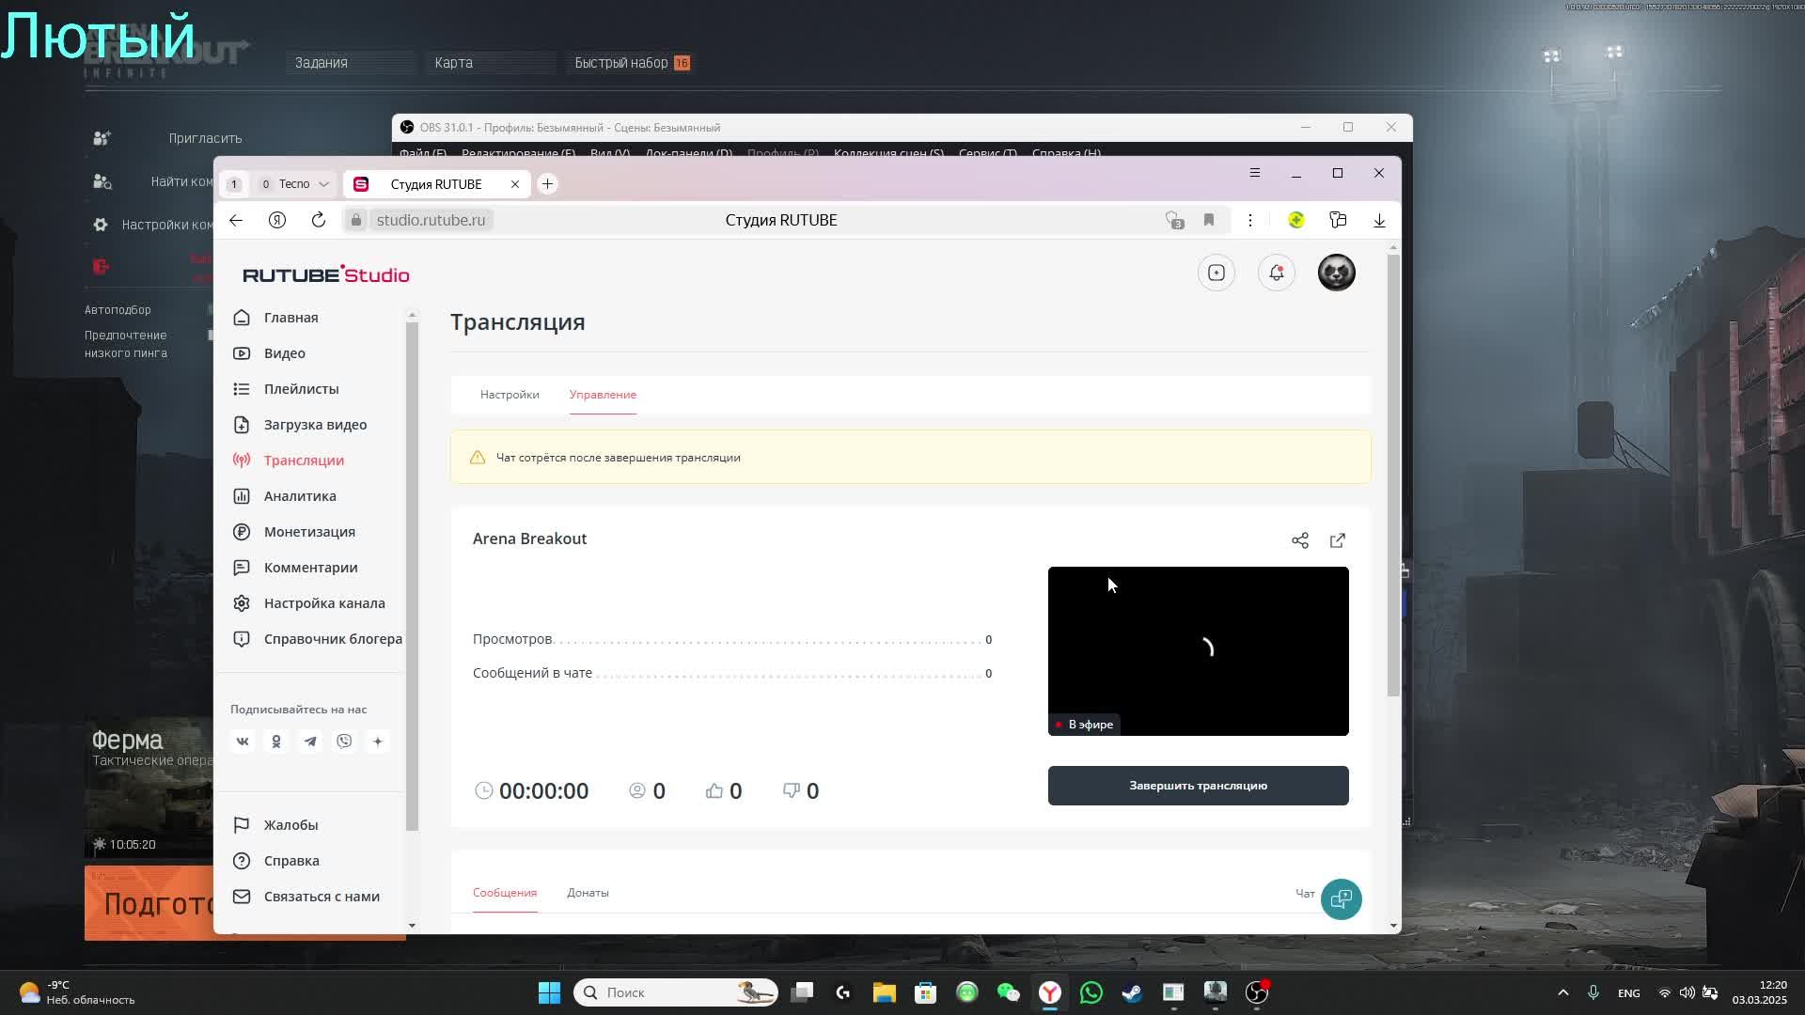Screen dimensions: 1805x1015
Task: Expand the Тесло tab group dropdown
Action: point(323,184)
